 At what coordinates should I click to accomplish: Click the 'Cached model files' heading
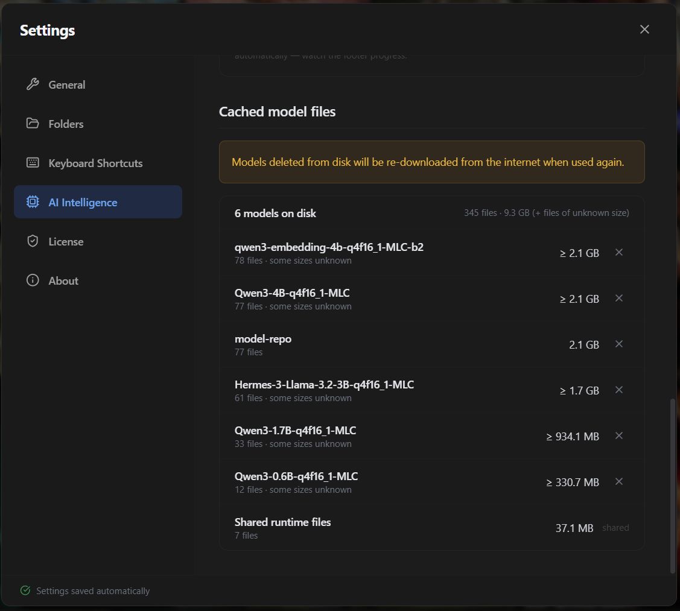click(277, 112)
